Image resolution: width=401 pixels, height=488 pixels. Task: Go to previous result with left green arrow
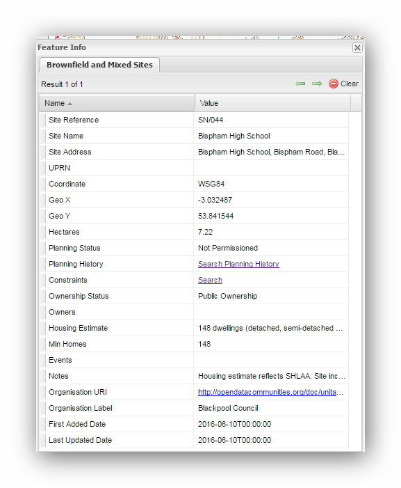click(300, 84)
